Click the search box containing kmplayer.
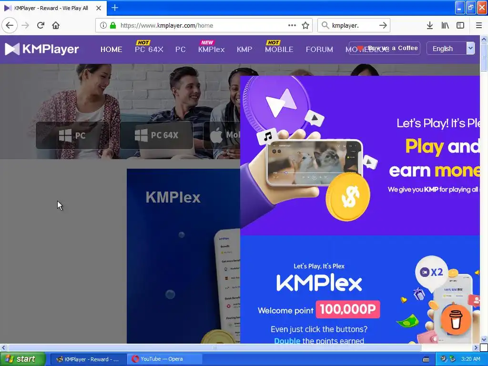Viewport: 488px width, 366px height. click(x=353, y=26)
